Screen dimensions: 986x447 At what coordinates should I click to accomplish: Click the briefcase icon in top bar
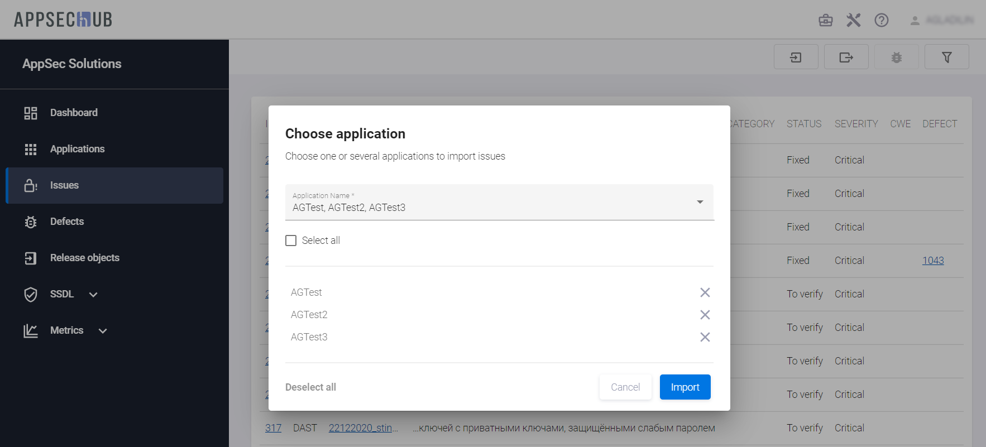[825, 21]
